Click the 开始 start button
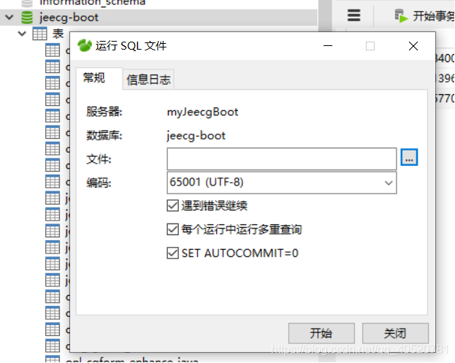The image size is (455, 363). pos(321,333)
